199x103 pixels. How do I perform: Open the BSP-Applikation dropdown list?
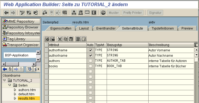tap(20, 55)
